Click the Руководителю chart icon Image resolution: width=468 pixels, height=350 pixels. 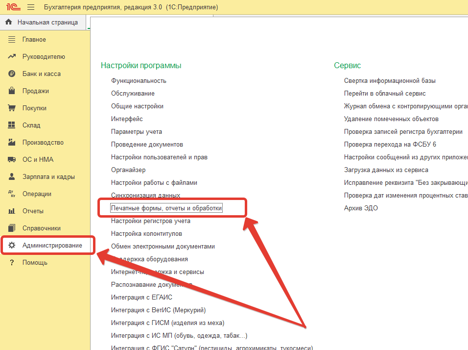[12, 56]
